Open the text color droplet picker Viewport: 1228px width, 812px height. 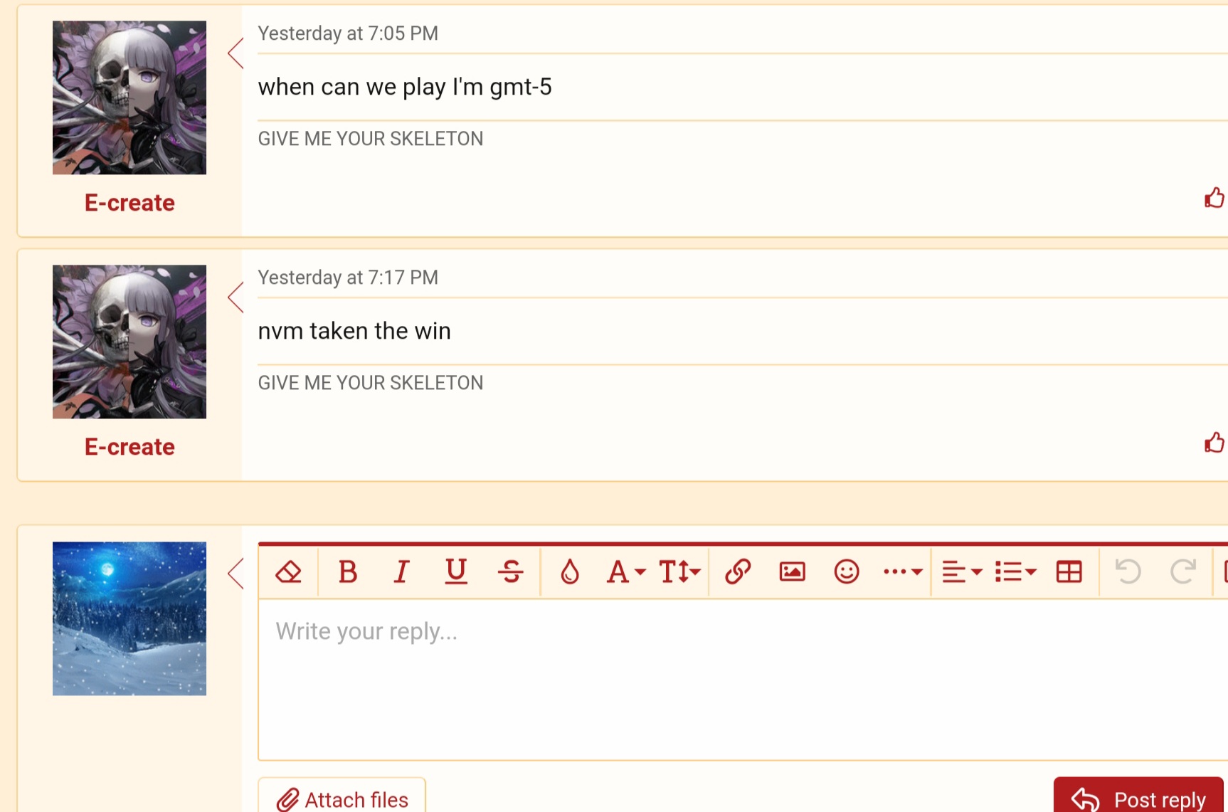tap(570, 571)
